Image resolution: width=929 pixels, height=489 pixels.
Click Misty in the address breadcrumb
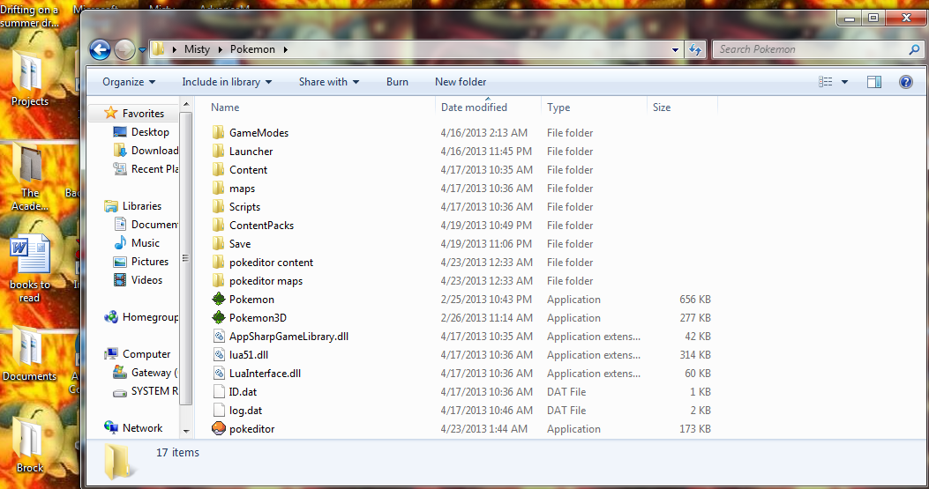(x=197, y=49)
